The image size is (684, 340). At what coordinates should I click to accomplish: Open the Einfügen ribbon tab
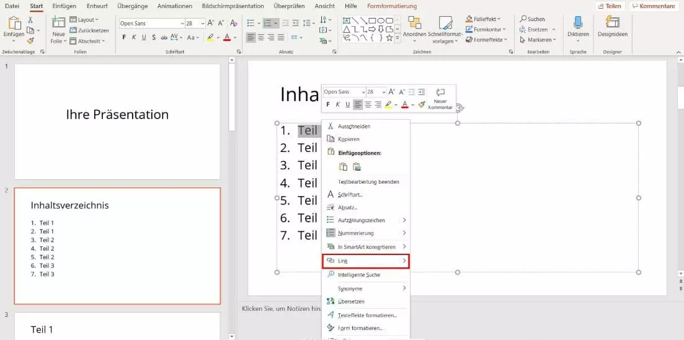tap(64, 6)
